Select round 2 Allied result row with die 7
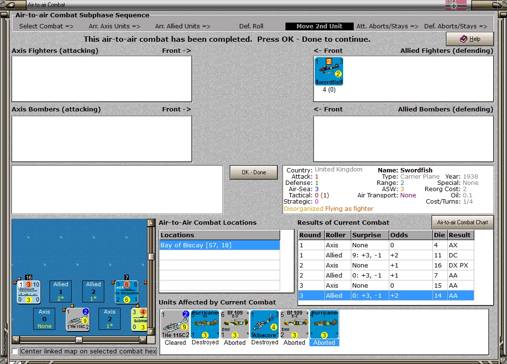Screen dimensions: 507x364 [386, 275]
